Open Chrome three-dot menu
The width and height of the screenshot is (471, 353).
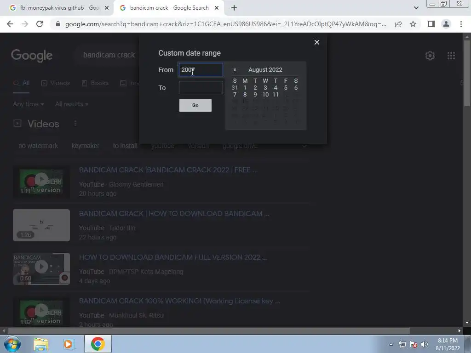(461, 24)
